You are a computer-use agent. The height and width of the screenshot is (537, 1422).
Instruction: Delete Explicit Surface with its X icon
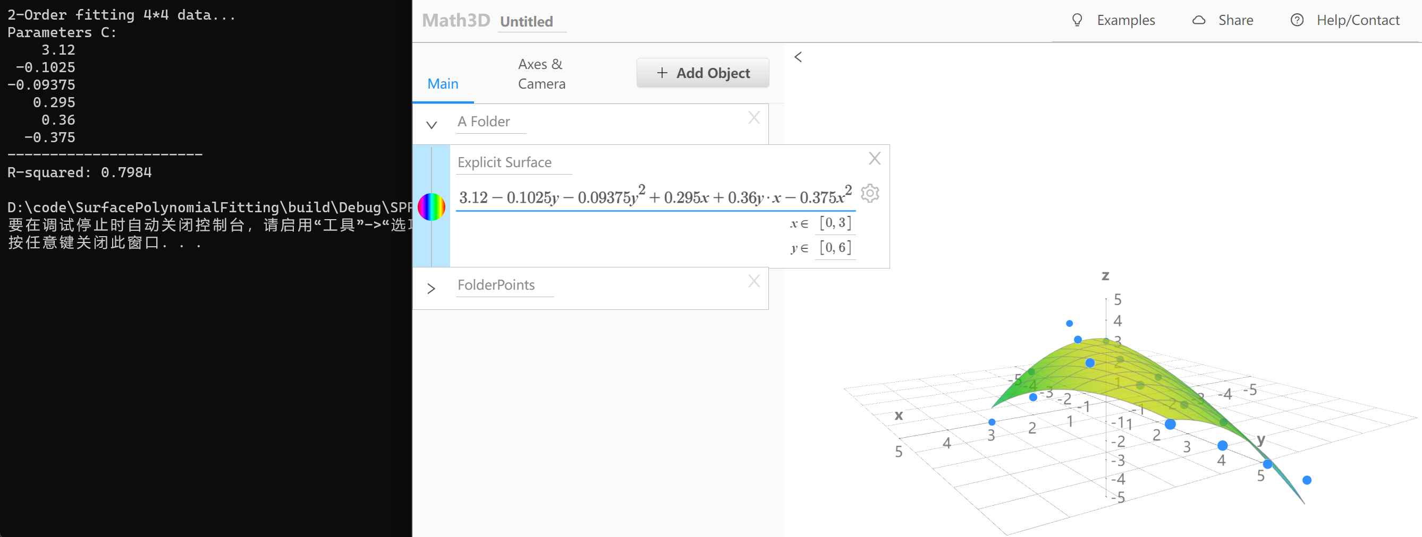point(874,159)
